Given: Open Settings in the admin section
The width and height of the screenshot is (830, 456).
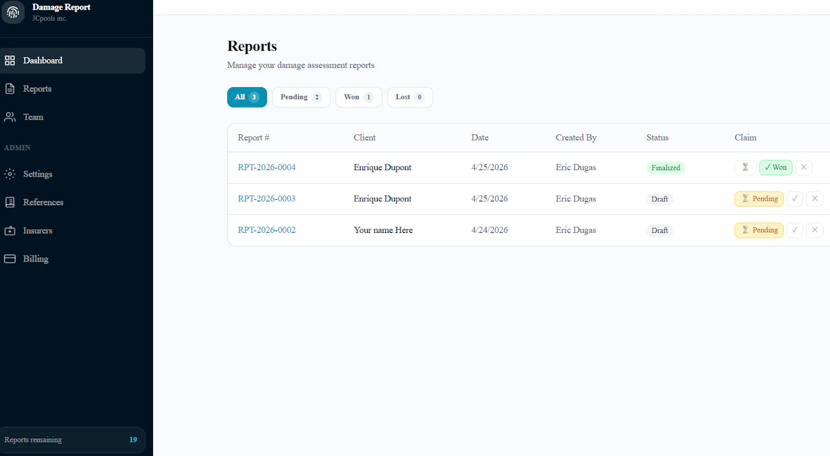Looking at the screenshot, I should (x=73, y=174).
